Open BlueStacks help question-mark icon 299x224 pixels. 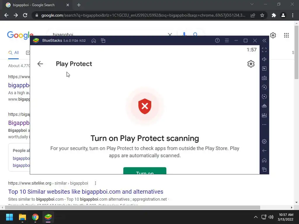point(217,40)
